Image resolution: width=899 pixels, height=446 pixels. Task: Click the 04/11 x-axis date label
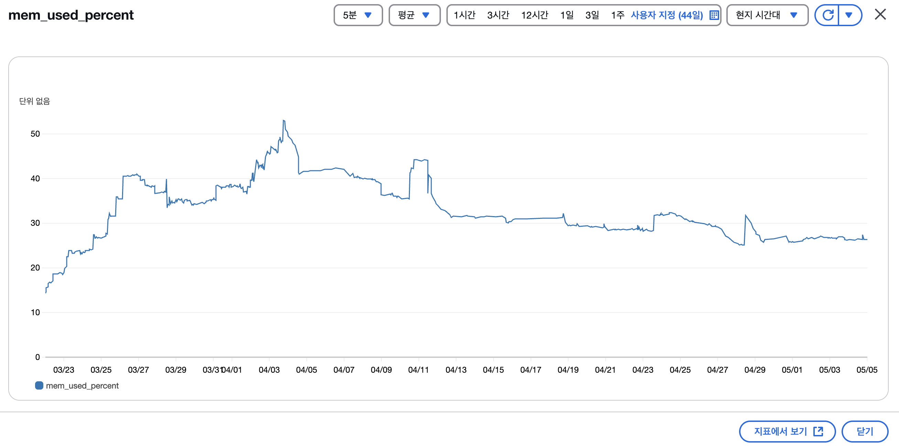pyautogui.click(x=418, y=370)
